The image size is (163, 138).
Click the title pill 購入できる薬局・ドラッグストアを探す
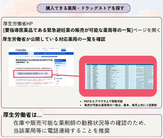84,8
